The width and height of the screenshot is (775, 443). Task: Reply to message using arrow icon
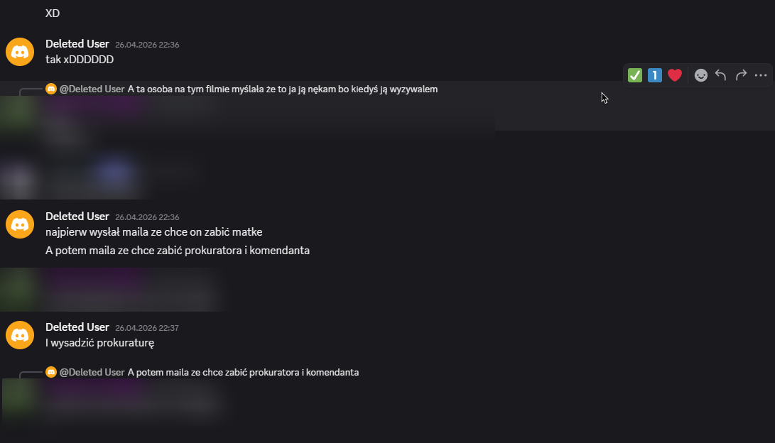pyautogui.click(x=720, y=75)
